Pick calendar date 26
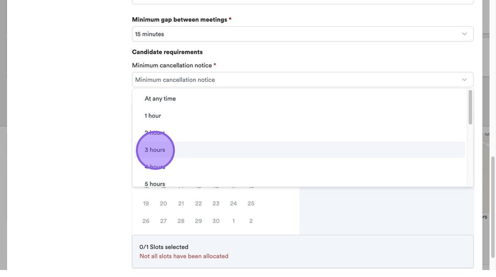496x277 pixels. click(146, 221)
